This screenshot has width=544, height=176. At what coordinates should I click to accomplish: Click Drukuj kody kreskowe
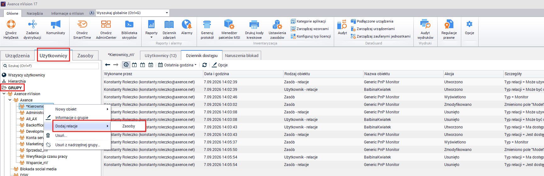pyautogui.click(x=254, y=29)
